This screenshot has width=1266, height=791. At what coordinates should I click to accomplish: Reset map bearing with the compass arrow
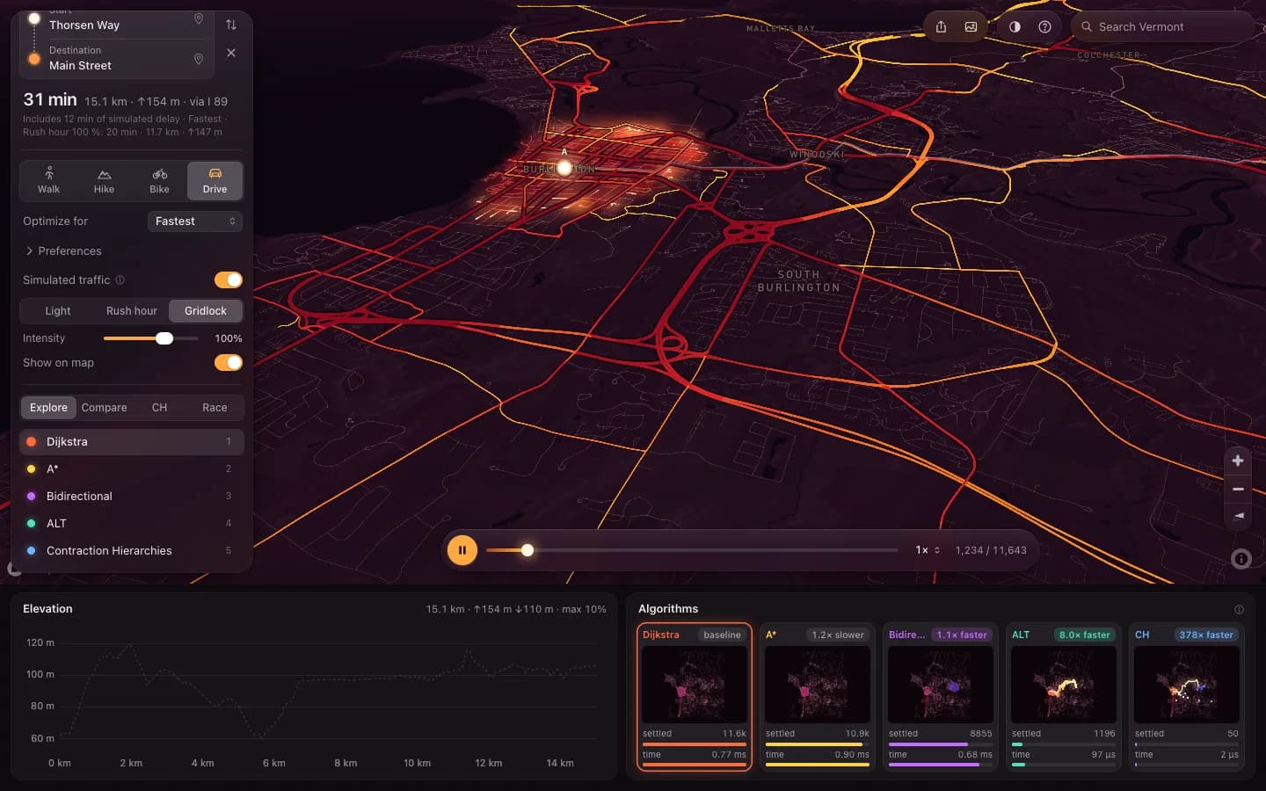tap(1238, 516)
